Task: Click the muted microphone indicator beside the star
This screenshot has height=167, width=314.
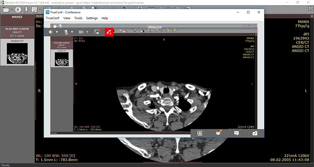Action: [60, 26]
